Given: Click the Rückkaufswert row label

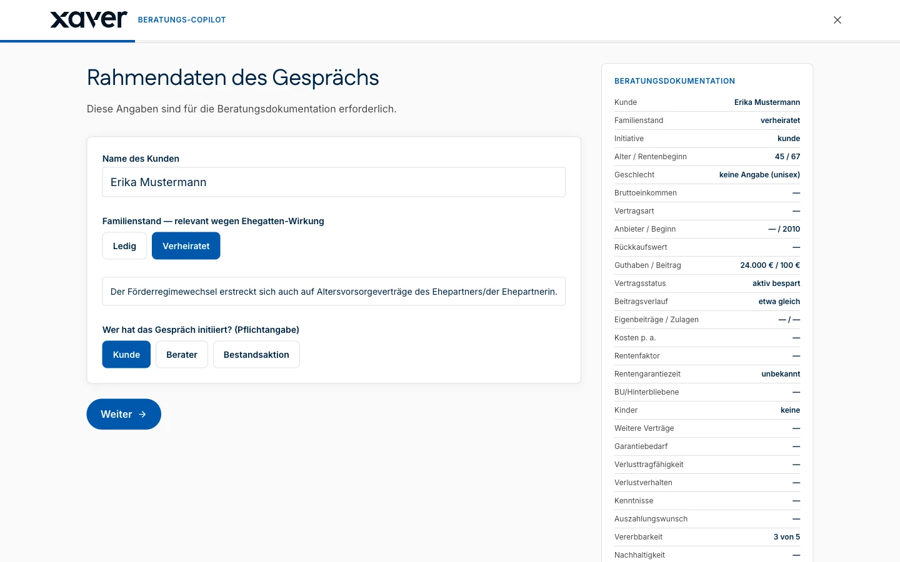Looking at the screenshot, I should coord(641,247).
